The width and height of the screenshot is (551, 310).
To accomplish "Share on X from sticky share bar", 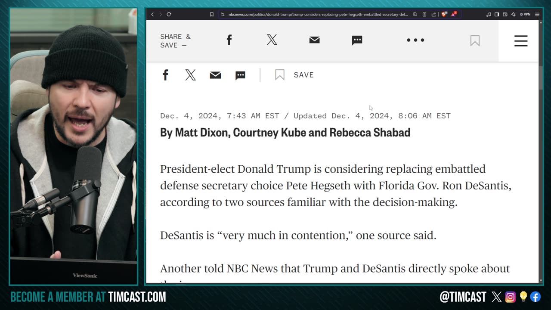I will (x=272, y=40).
